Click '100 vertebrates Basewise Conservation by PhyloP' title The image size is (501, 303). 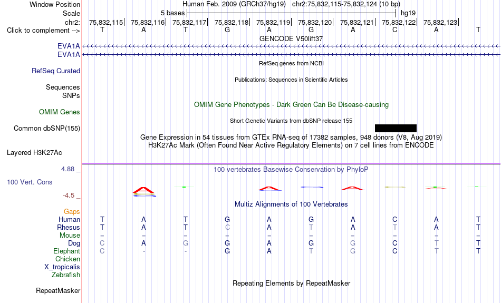(291, 170)
